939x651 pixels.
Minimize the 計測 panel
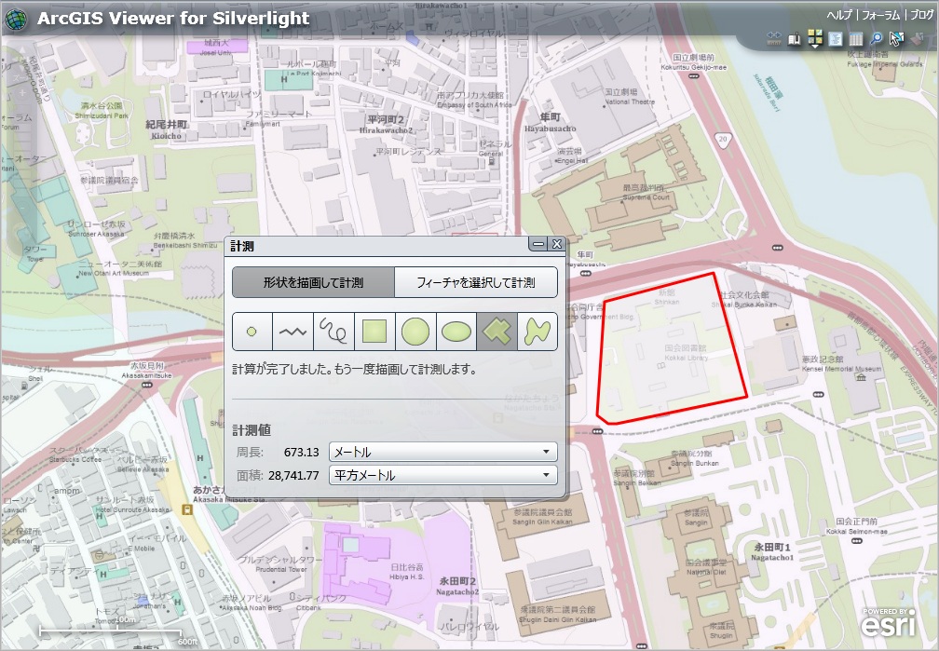(538, 244)
